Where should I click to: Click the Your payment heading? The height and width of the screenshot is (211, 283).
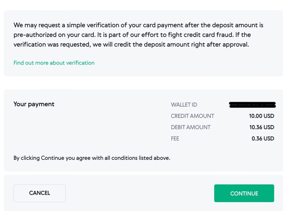point(34,104)
